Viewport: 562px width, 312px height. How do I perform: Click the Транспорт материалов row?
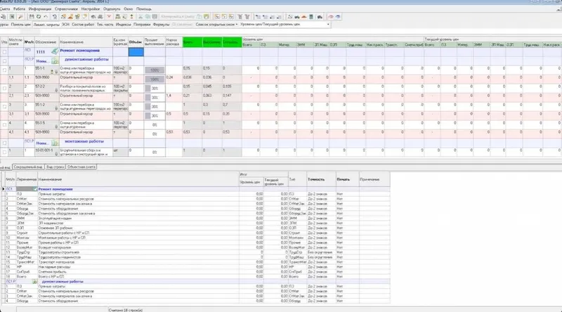[197, 262]
